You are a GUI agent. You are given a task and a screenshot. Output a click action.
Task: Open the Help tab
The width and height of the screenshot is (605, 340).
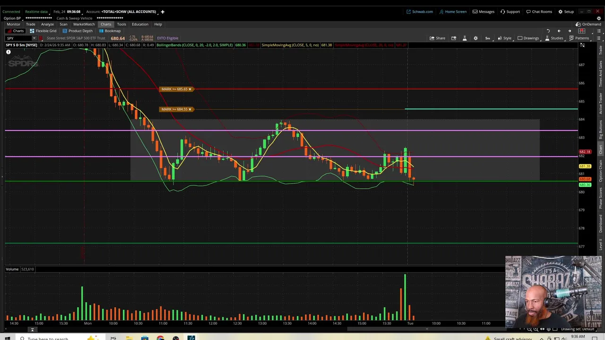pyautogui.click(x=158, y=24)
